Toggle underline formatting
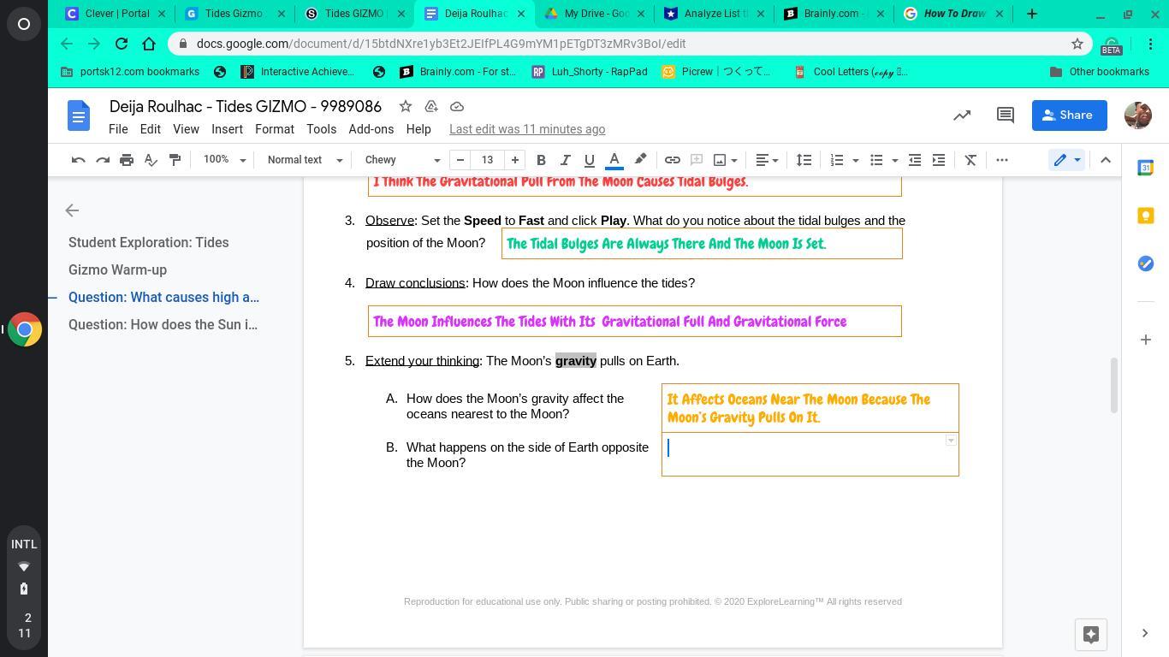Image resolution: width=1169 pixels, height=657 pixels. coord(589,160)
